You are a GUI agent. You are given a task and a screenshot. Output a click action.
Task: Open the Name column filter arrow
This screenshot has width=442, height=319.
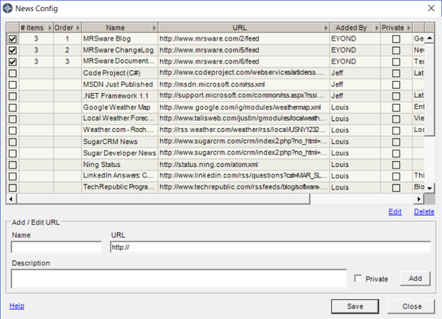(x=155, y=28)
